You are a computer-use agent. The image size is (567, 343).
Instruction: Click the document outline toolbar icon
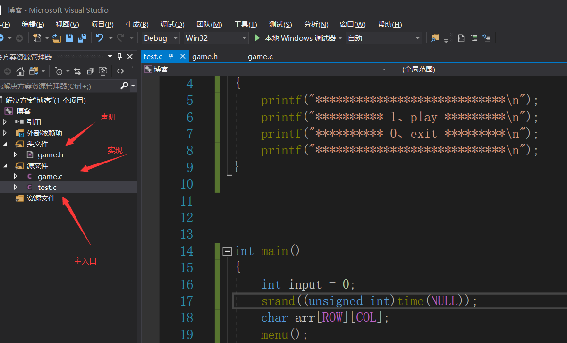[x=461, y=38]
